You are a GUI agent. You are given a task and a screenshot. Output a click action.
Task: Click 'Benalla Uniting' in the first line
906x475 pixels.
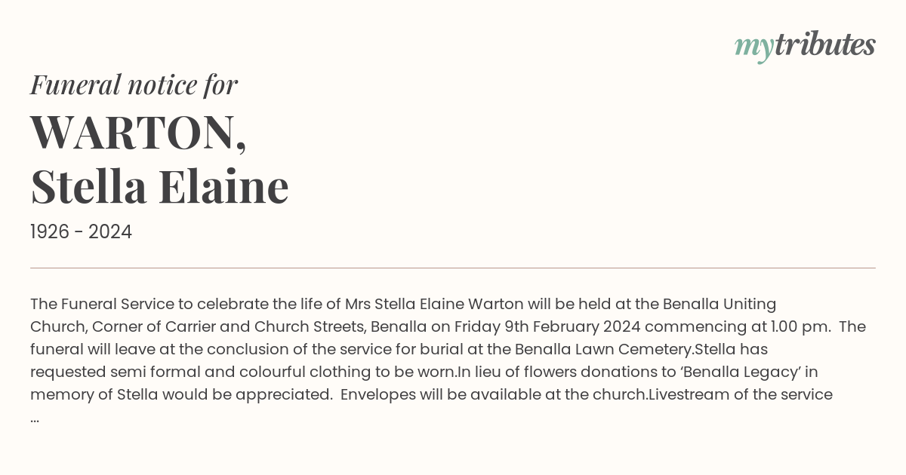[x=720, y=304]
